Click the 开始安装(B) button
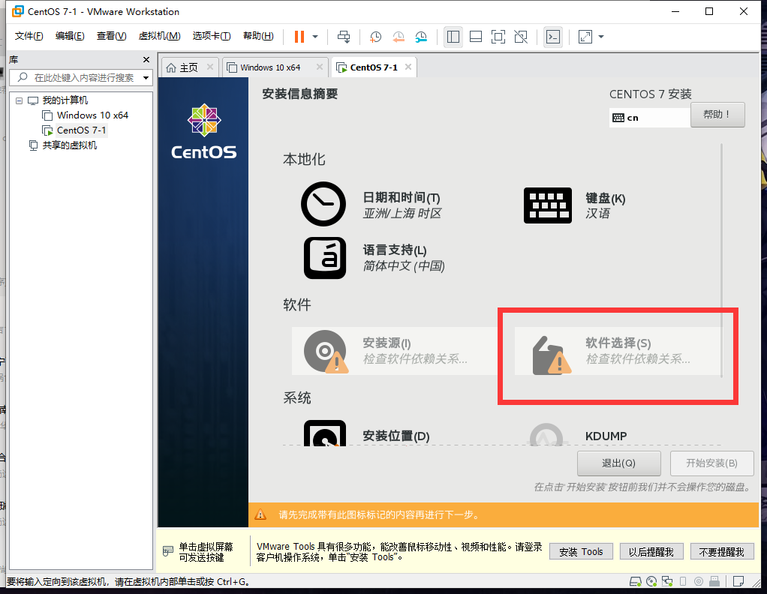Image resolution: width=767 pixels, height=594 pixels. 711,463
